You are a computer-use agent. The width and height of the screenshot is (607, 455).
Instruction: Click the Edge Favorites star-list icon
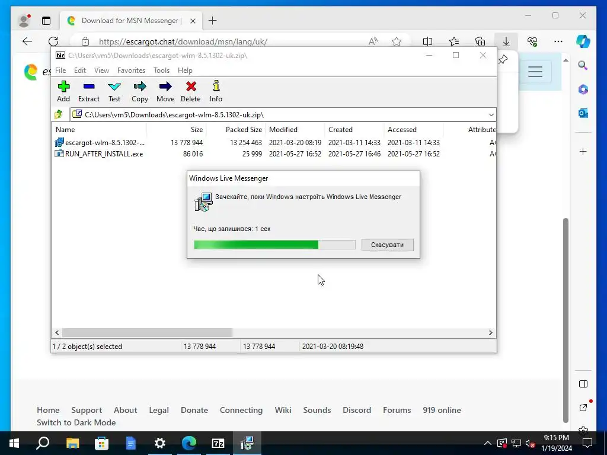click(x=454, y=41)
